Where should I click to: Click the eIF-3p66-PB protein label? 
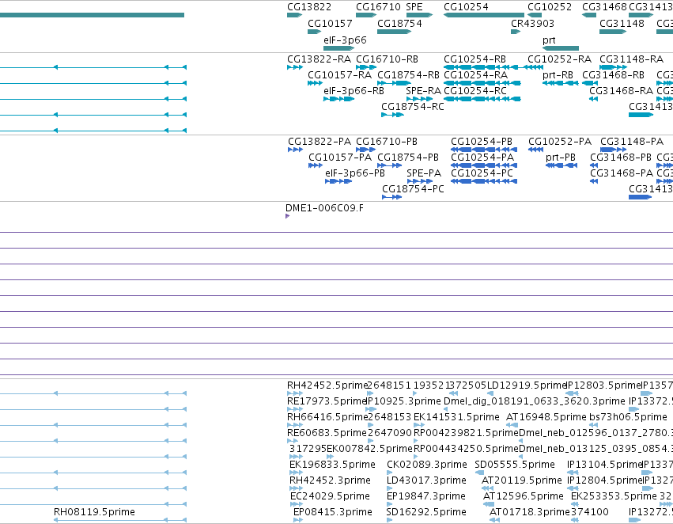pyautogui.click(x=355, y=173)
